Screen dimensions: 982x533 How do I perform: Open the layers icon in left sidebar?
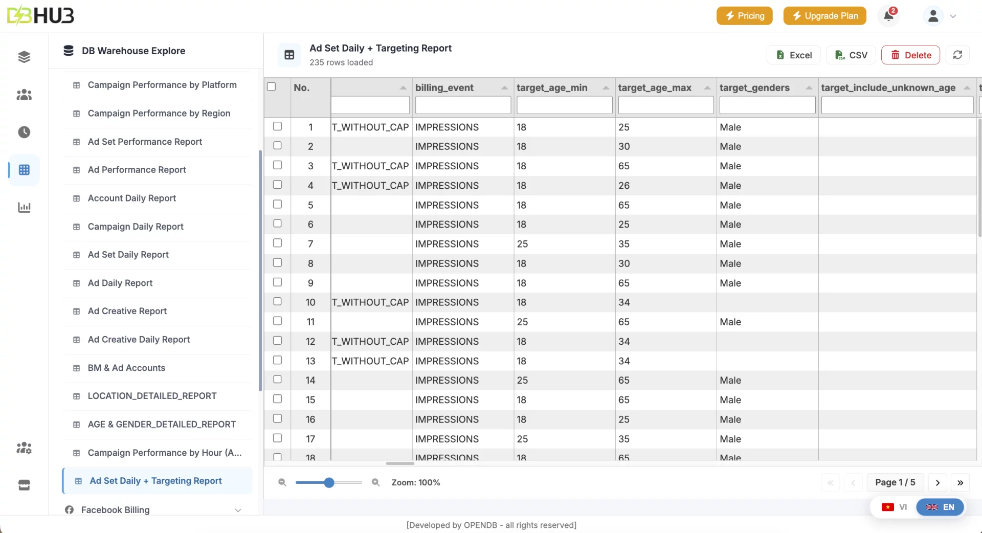tap(24, 57)
